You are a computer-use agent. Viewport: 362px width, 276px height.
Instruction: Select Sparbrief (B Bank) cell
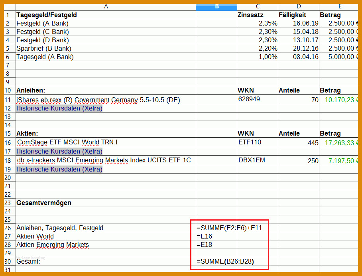[x=106, y=48]
